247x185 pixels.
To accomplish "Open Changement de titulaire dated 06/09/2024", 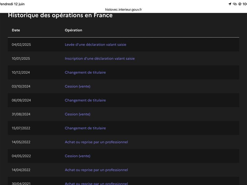I will [x=85, y=100].
